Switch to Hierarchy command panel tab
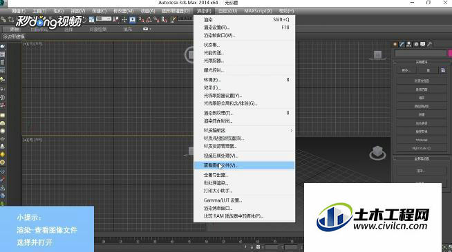 [409, 44]
